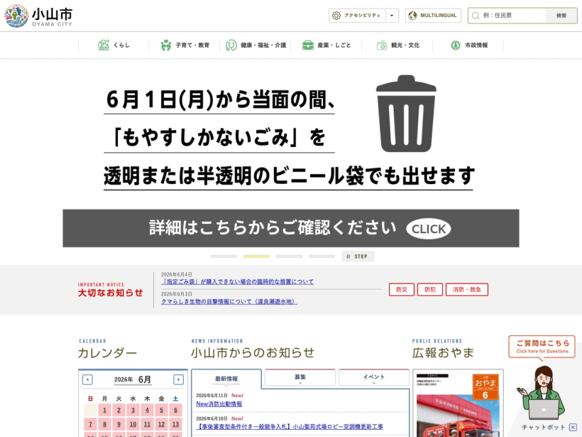This screenshot has width=582, height=437.
Task: Click the globe icon in MULTILINGUAL
Action: click(412, 16)
